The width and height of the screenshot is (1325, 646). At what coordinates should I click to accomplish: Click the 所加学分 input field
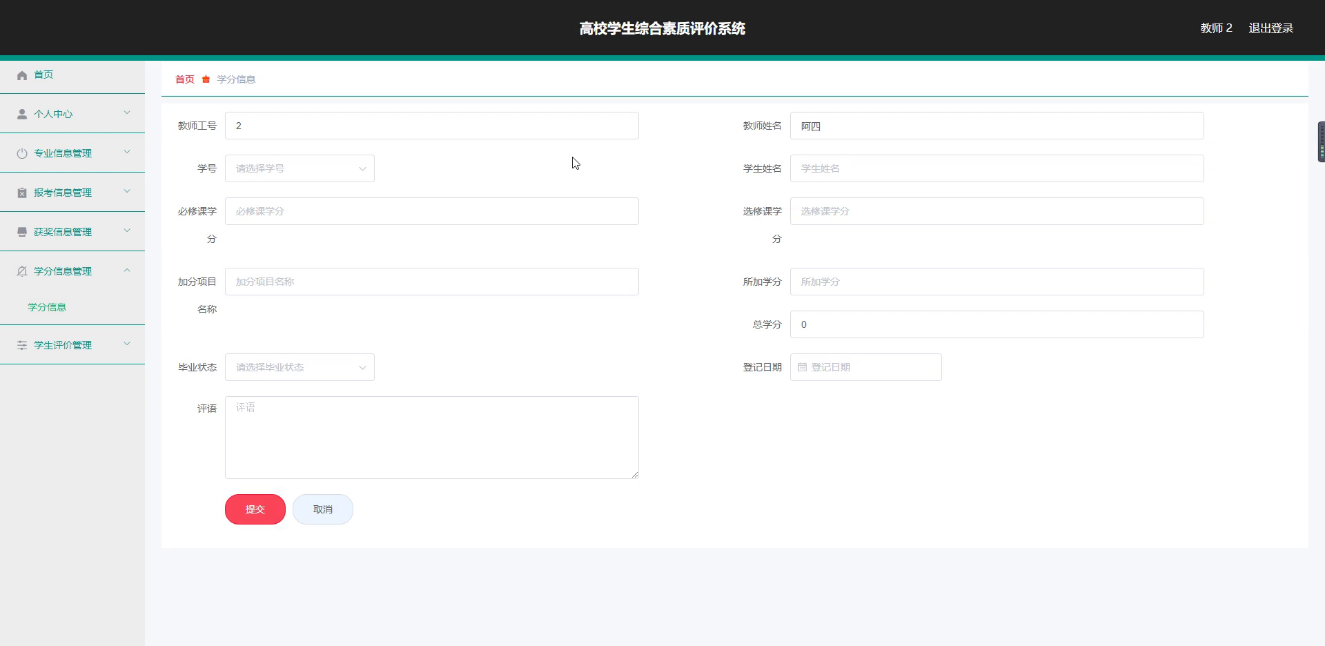point(997,282)
